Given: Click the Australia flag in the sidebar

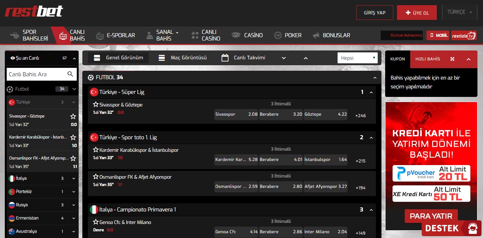Looking at the screenshot, I should click(12, 231).
